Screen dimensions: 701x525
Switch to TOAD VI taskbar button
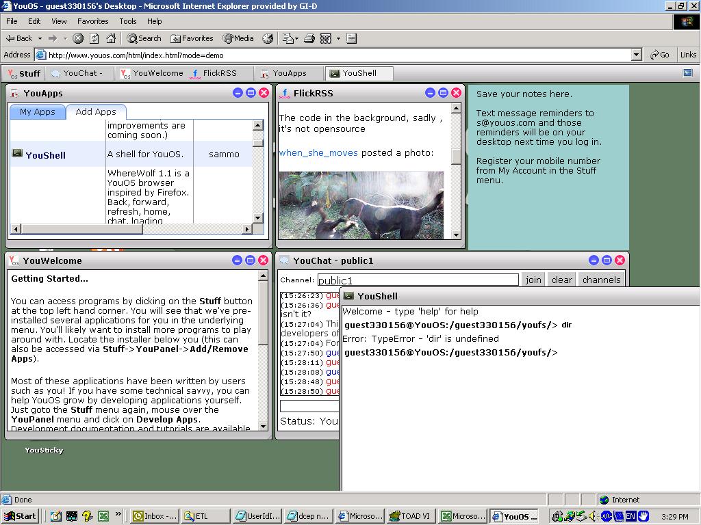(x=410, y=516)
